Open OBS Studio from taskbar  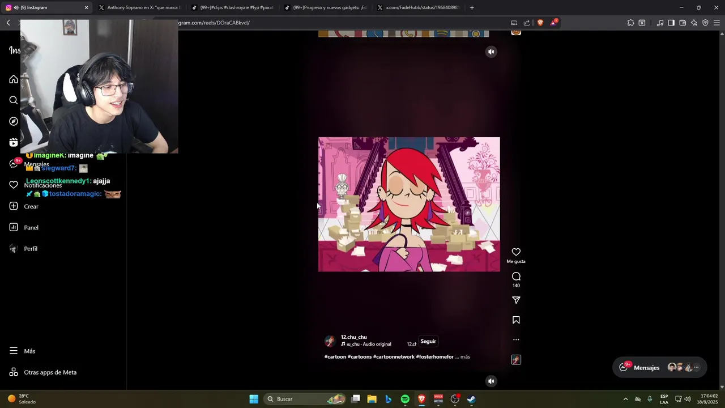tap(455, 399)
